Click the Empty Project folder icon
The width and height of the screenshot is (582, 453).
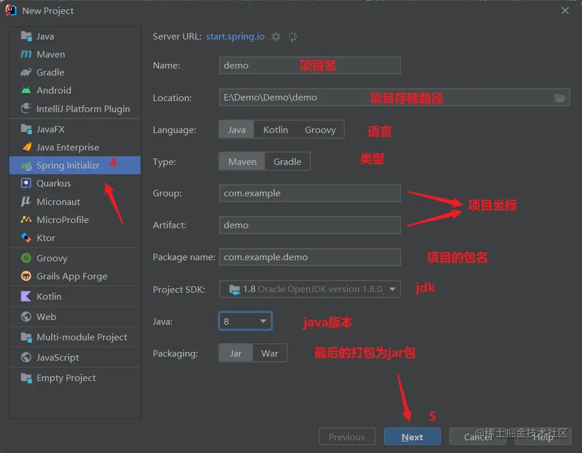26,378
